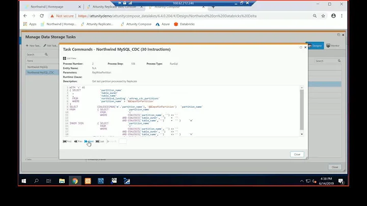Viewport: 367px width, 206px height.
Task: Open Chrome three-dot menu
Action: pyautogui.click(x=342, y=16)
